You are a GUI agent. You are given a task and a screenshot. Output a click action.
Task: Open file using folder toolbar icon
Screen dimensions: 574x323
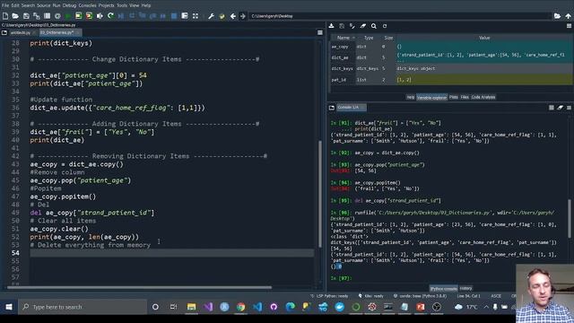tap(15, 16)
